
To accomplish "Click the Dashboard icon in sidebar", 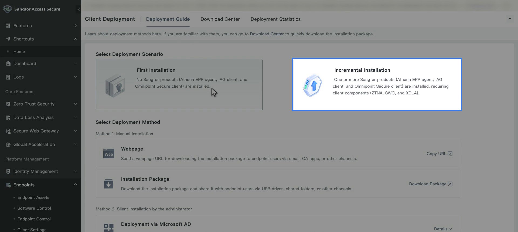I will (x=8, y=63).
